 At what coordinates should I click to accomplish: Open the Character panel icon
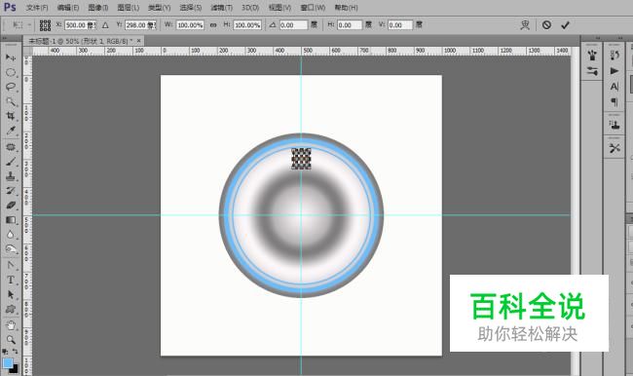(614, 87)
